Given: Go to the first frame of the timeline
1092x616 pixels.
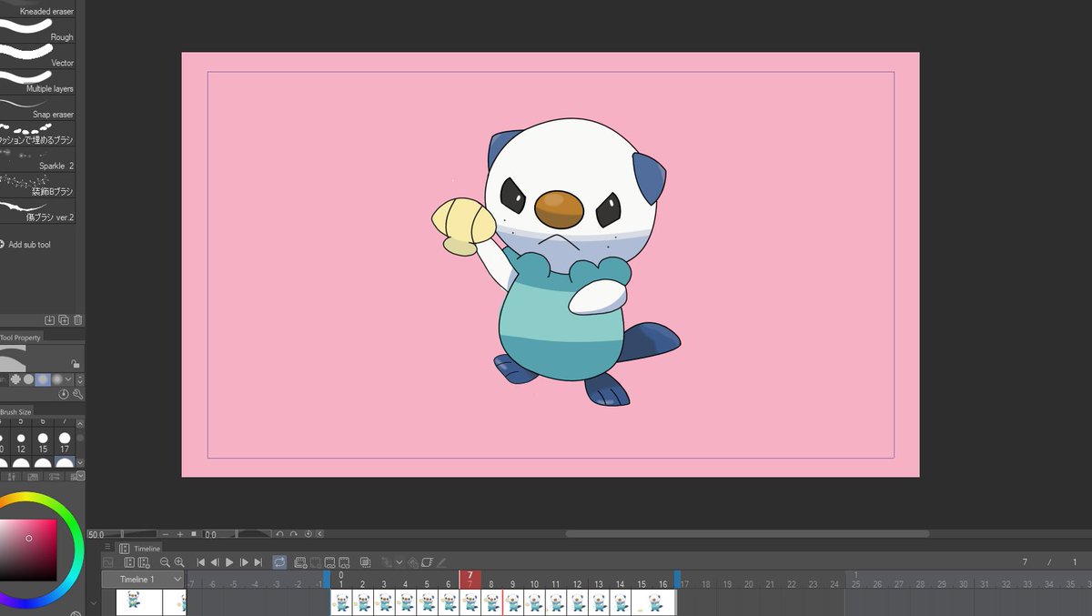Looking at the screenshot, I should coord(200,562).
